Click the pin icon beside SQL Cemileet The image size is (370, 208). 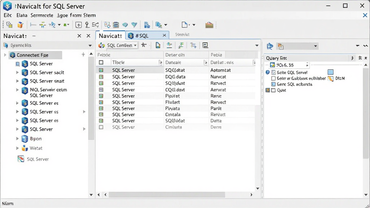coord(144,45)
